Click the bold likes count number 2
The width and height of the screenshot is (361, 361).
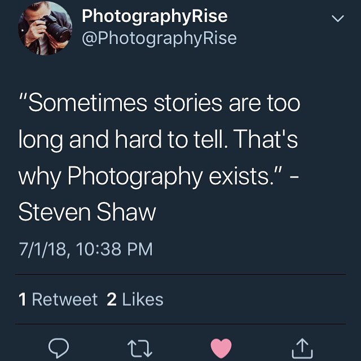pyautogui.click(x=112, y=300)
